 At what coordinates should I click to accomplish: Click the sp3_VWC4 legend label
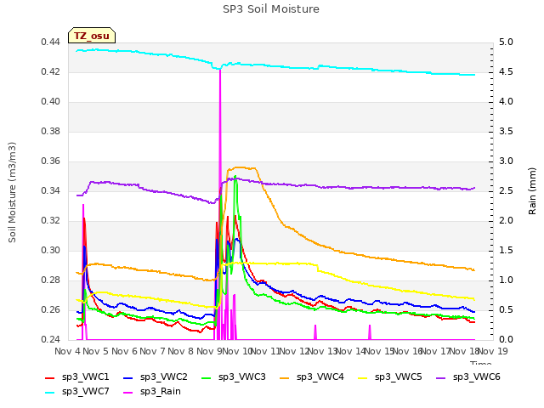click(x=320, y=377)
